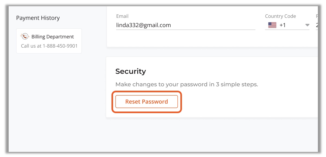Open the Payment History sidebar item
Viewport: 326px width, 157px height.
point(38,18)
